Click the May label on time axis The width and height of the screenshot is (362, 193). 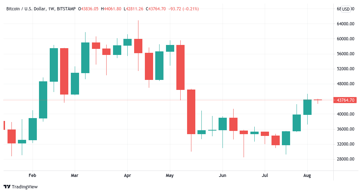pyautogui.click(x=170, y=176)
